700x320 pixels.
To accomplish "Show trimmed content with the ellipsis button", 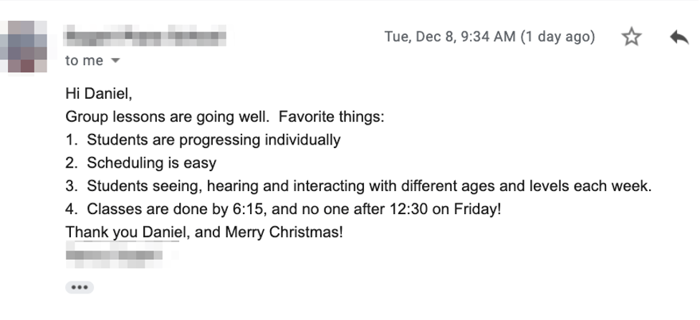I will [x=80, y=288].
